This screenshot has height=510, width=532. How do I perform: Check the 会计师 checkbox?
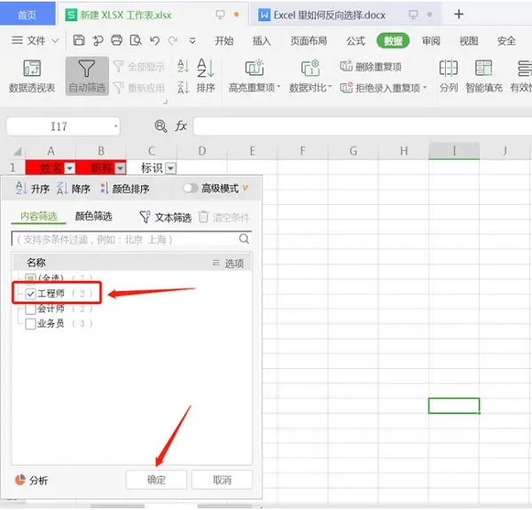coord(30,309)
